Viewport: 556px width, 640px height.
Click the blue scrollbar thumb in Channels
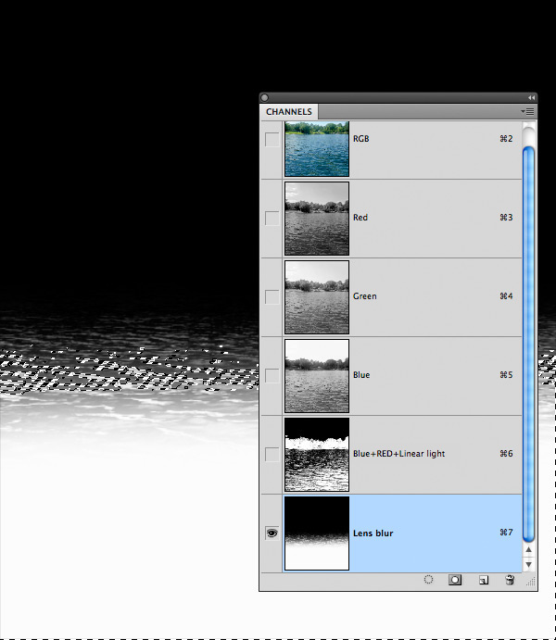[x=528, y=345]
